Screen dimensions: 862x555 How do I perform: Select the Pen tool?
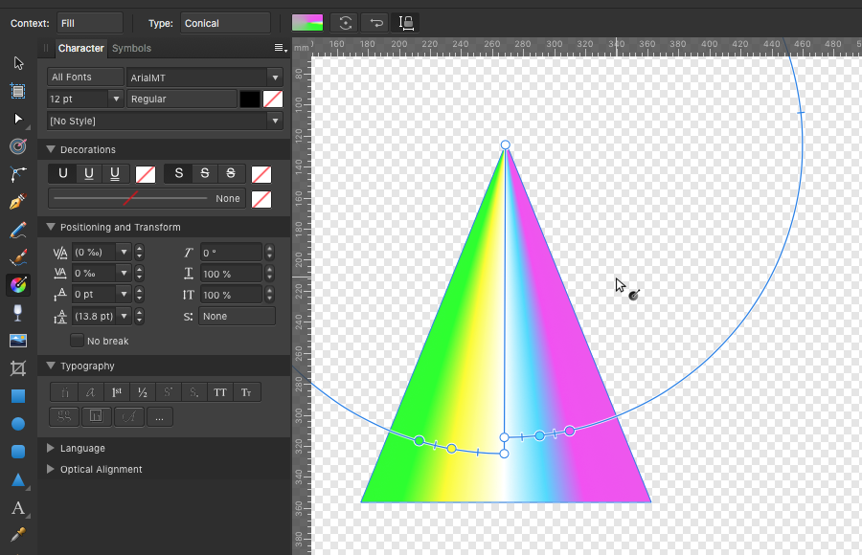17,202
